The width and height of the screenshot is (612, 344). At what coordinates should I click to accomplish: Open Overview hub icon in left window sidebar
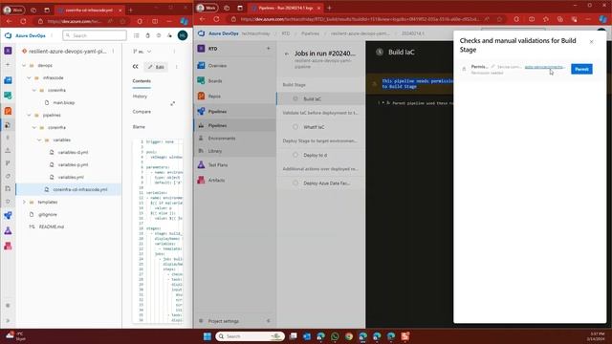[8, 80]
